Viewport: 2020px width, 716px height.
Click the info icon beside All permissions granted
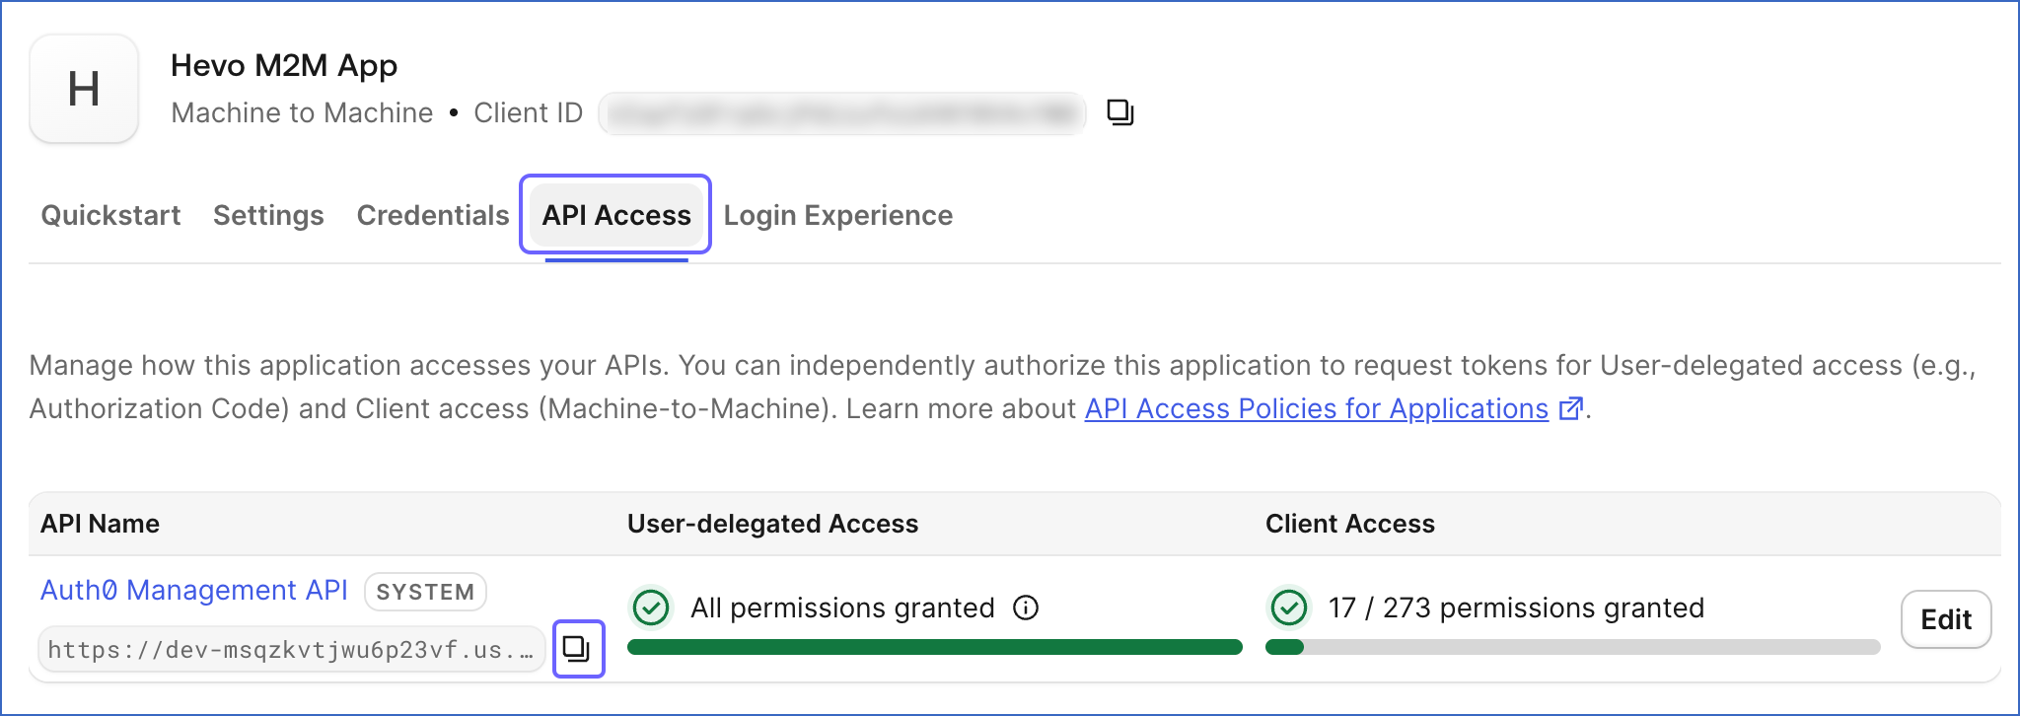[1026, 608]
